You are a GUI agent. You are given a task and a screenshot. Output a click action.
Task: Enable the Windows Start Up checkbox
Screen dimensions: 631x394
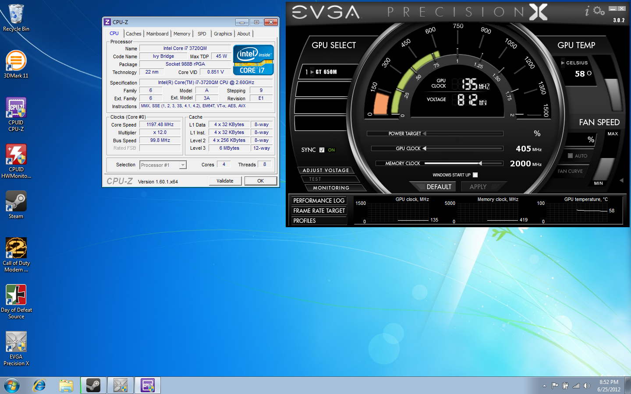click(475, 175)
